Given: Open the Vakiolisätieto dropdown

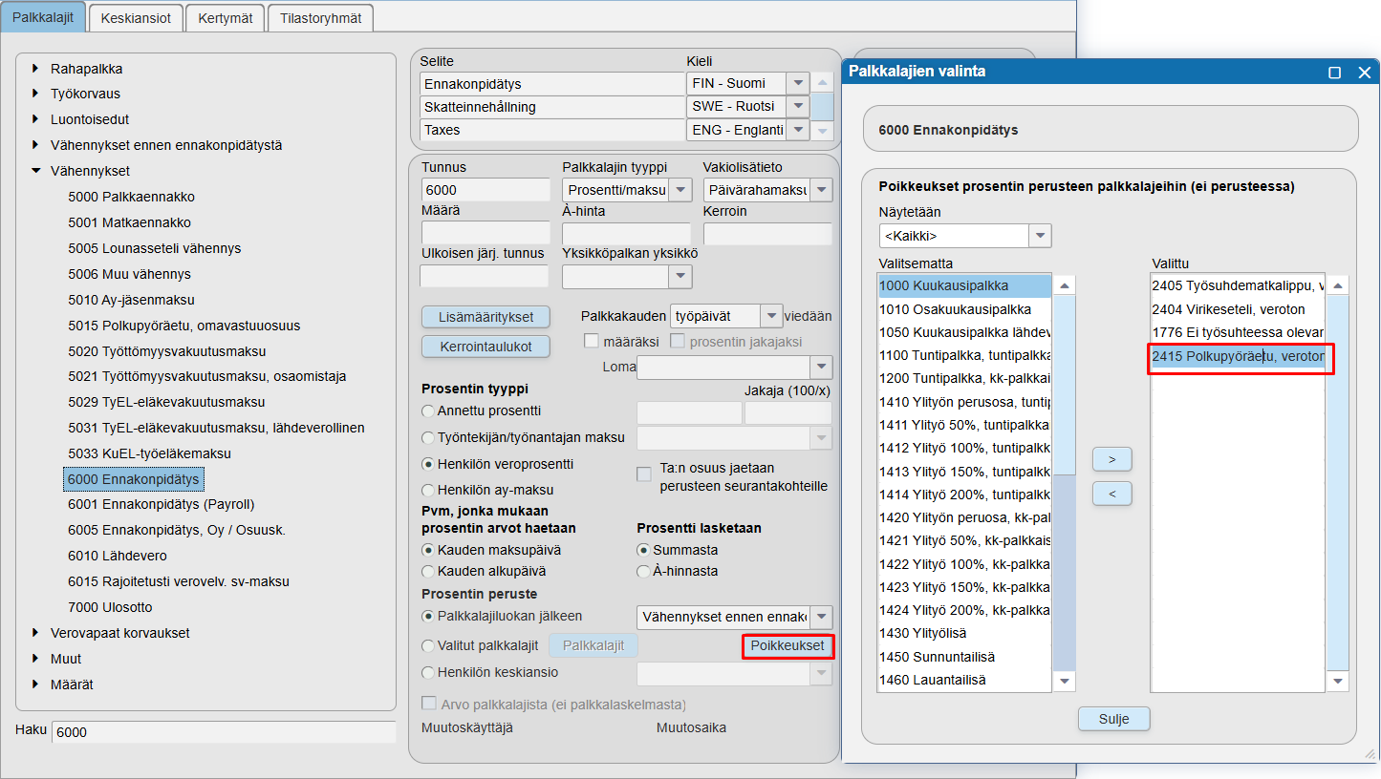Looking at the screenshot, I should point(821,190).
